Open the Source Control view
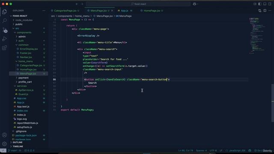This screenshot has height=154, width=274. coord(5,30)
